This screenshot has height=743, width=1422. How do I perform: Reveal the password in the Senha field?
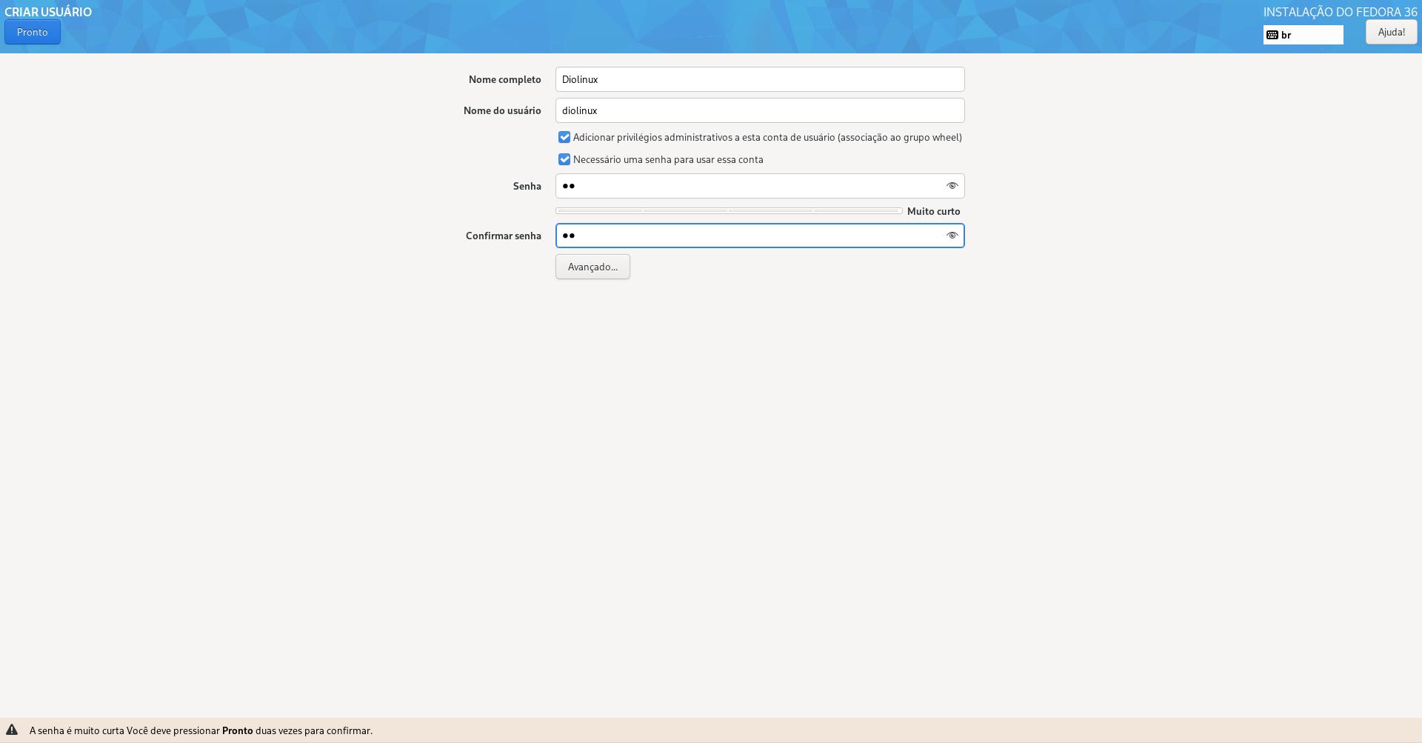(x=952, y=186)
